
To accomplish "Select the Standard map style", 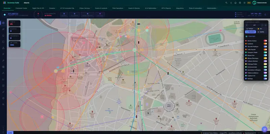I will pyautogui.click(x=250, y=32).
